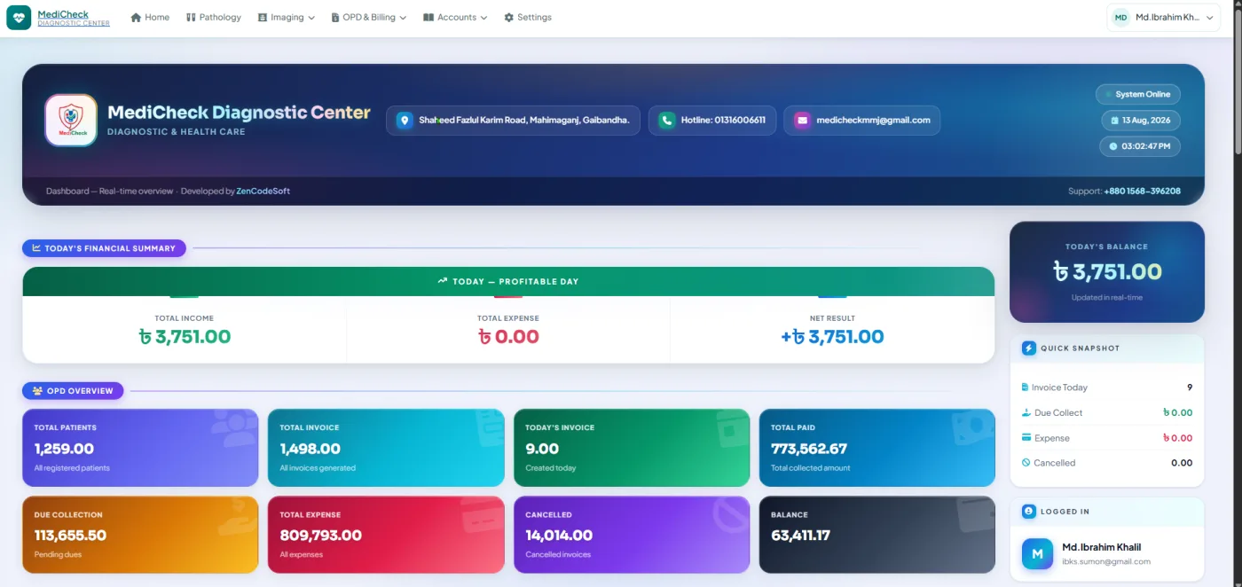Click the chart icon in Today's Financial Summary
The width and height of the screenshot is (1242, 587).
[36, 248]
